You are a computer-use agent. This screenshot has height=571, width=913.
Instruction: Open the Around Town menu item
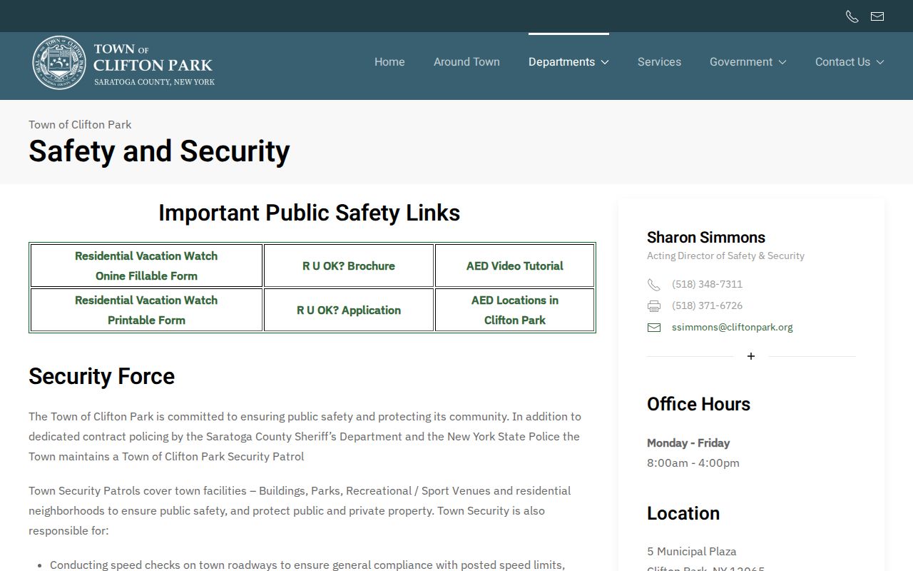[x=466, y=62]
